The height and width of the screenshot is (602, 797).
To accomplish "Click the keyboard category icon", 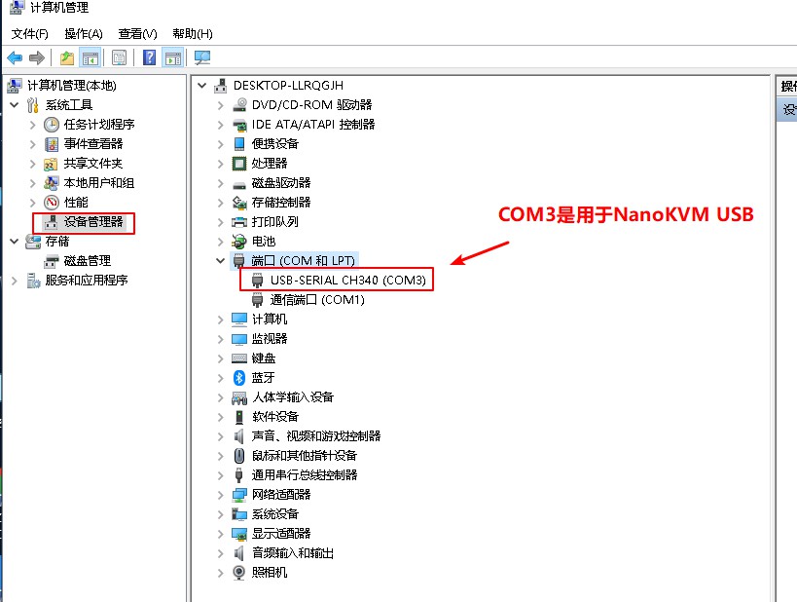I will click(239, 358).
